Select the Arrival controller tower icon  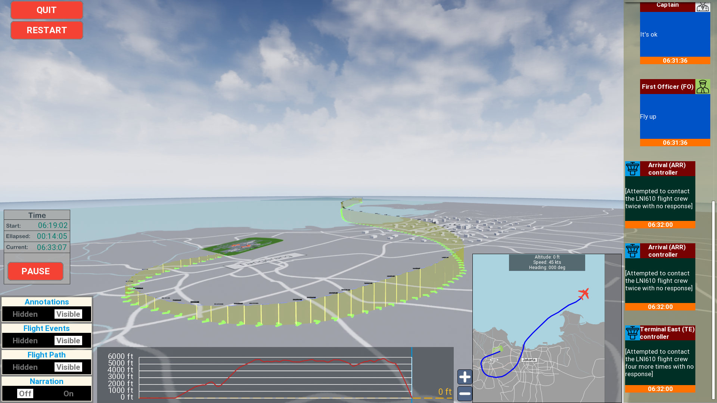point(632,169)
